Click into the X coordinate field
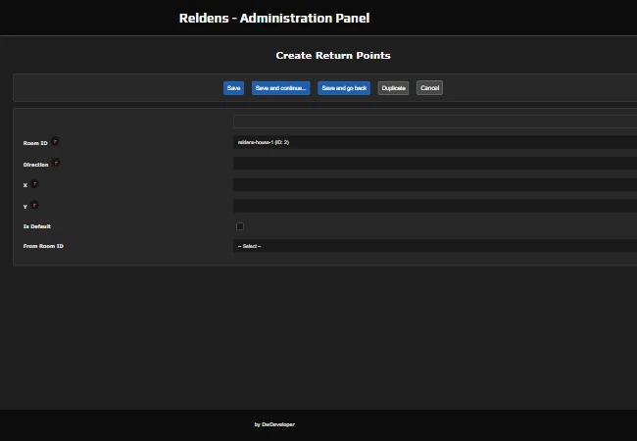Viewport: 637px width, 441px height. pyautogui.click(x=435, y=185)
